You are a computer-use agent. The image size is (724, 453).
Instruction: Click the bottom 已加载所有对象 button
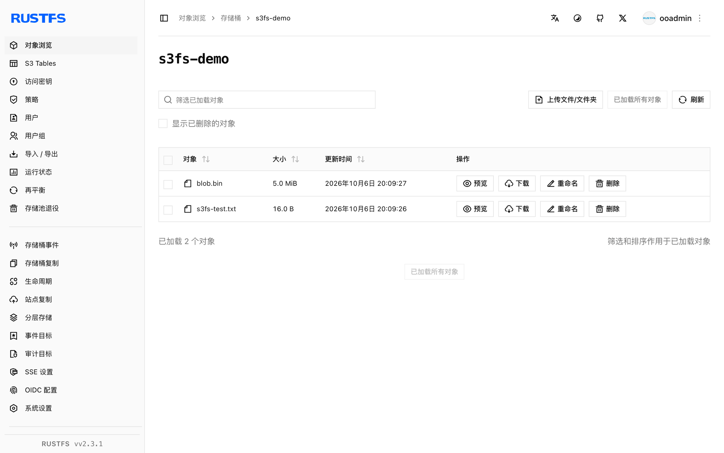pos(434,272)
